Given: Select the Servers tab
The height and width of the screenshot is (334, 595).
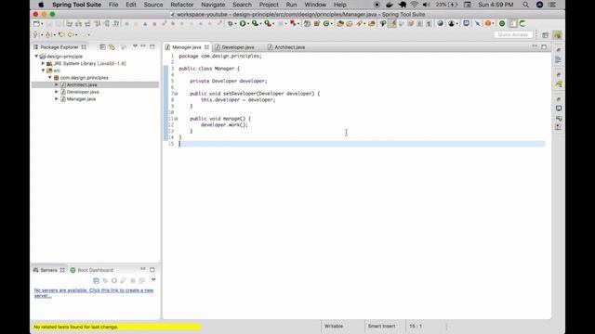Looking at the screenshot, I should (48, 270).
